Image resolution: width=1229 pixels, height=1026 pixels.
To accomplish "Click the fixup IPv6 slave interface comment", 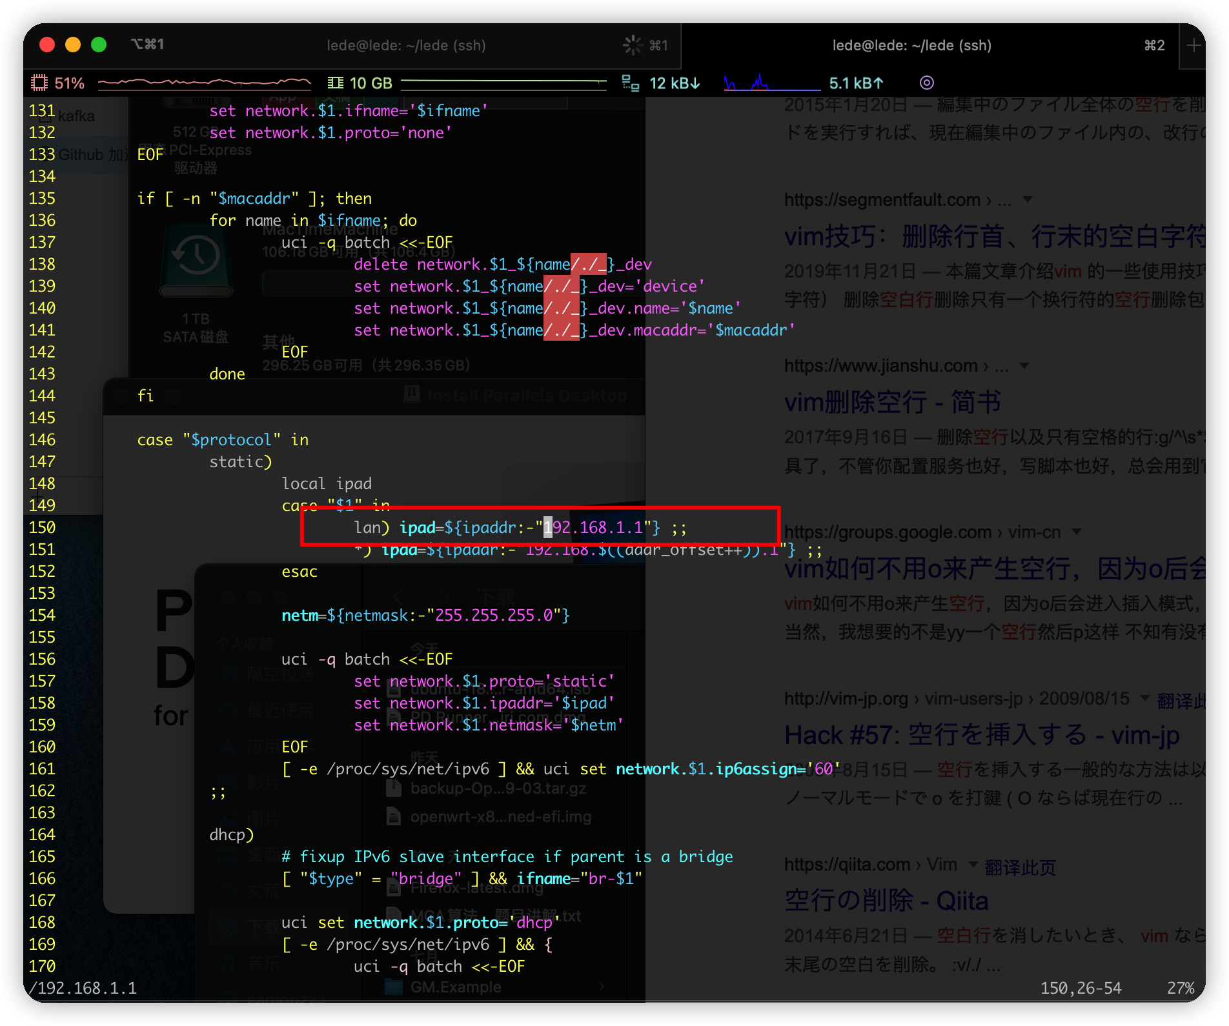I will point(507,856).
